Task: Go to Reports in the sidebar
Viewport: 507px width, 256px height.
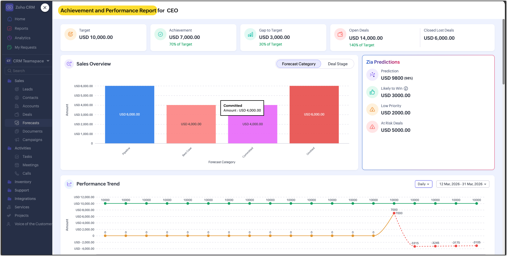Action: click(x=21, y=28)
